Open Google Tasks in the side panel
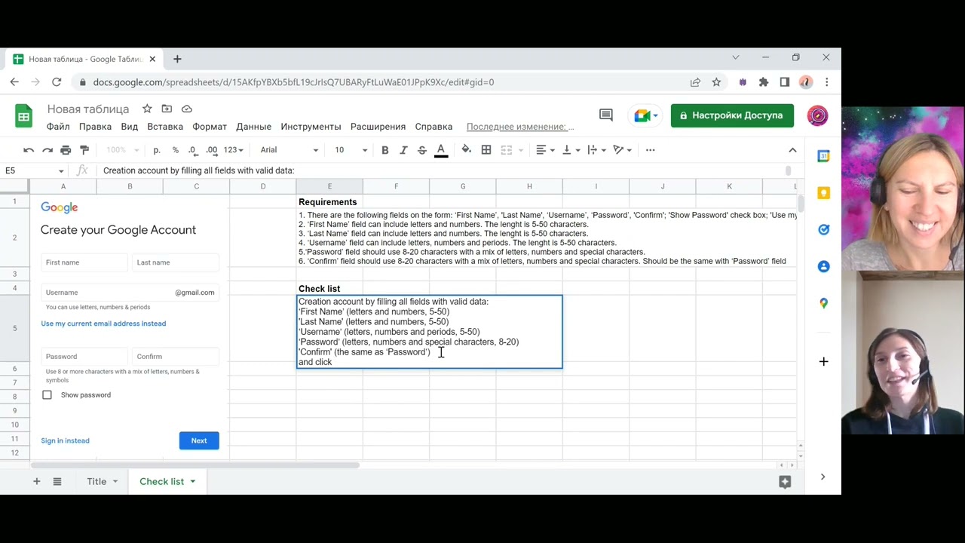The image size is (965, 543). [823, 229]
